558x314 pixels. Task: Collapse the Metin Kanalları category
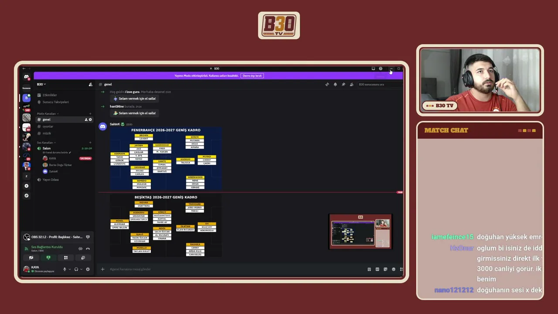[x=48, y=114]
